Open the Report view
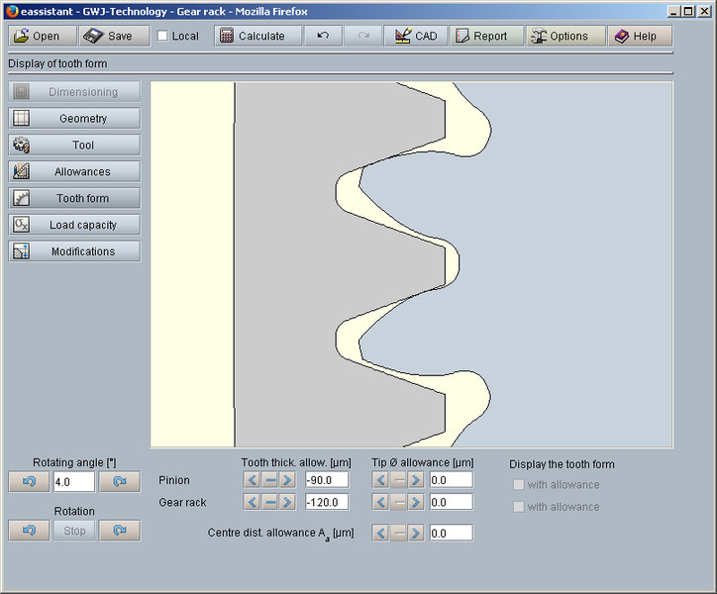The width and height of the screenshot is (717, 594). pyautogui.click(x=480, y=36)
